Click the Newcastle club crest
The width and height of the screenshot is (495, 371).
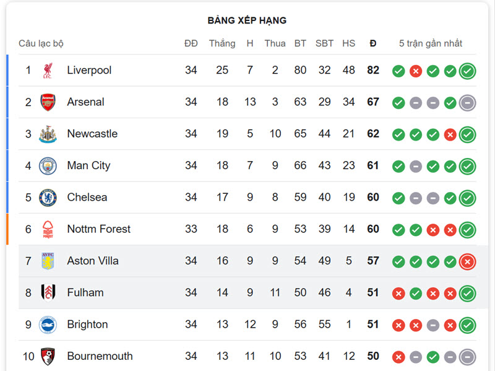tap(48, 134)
